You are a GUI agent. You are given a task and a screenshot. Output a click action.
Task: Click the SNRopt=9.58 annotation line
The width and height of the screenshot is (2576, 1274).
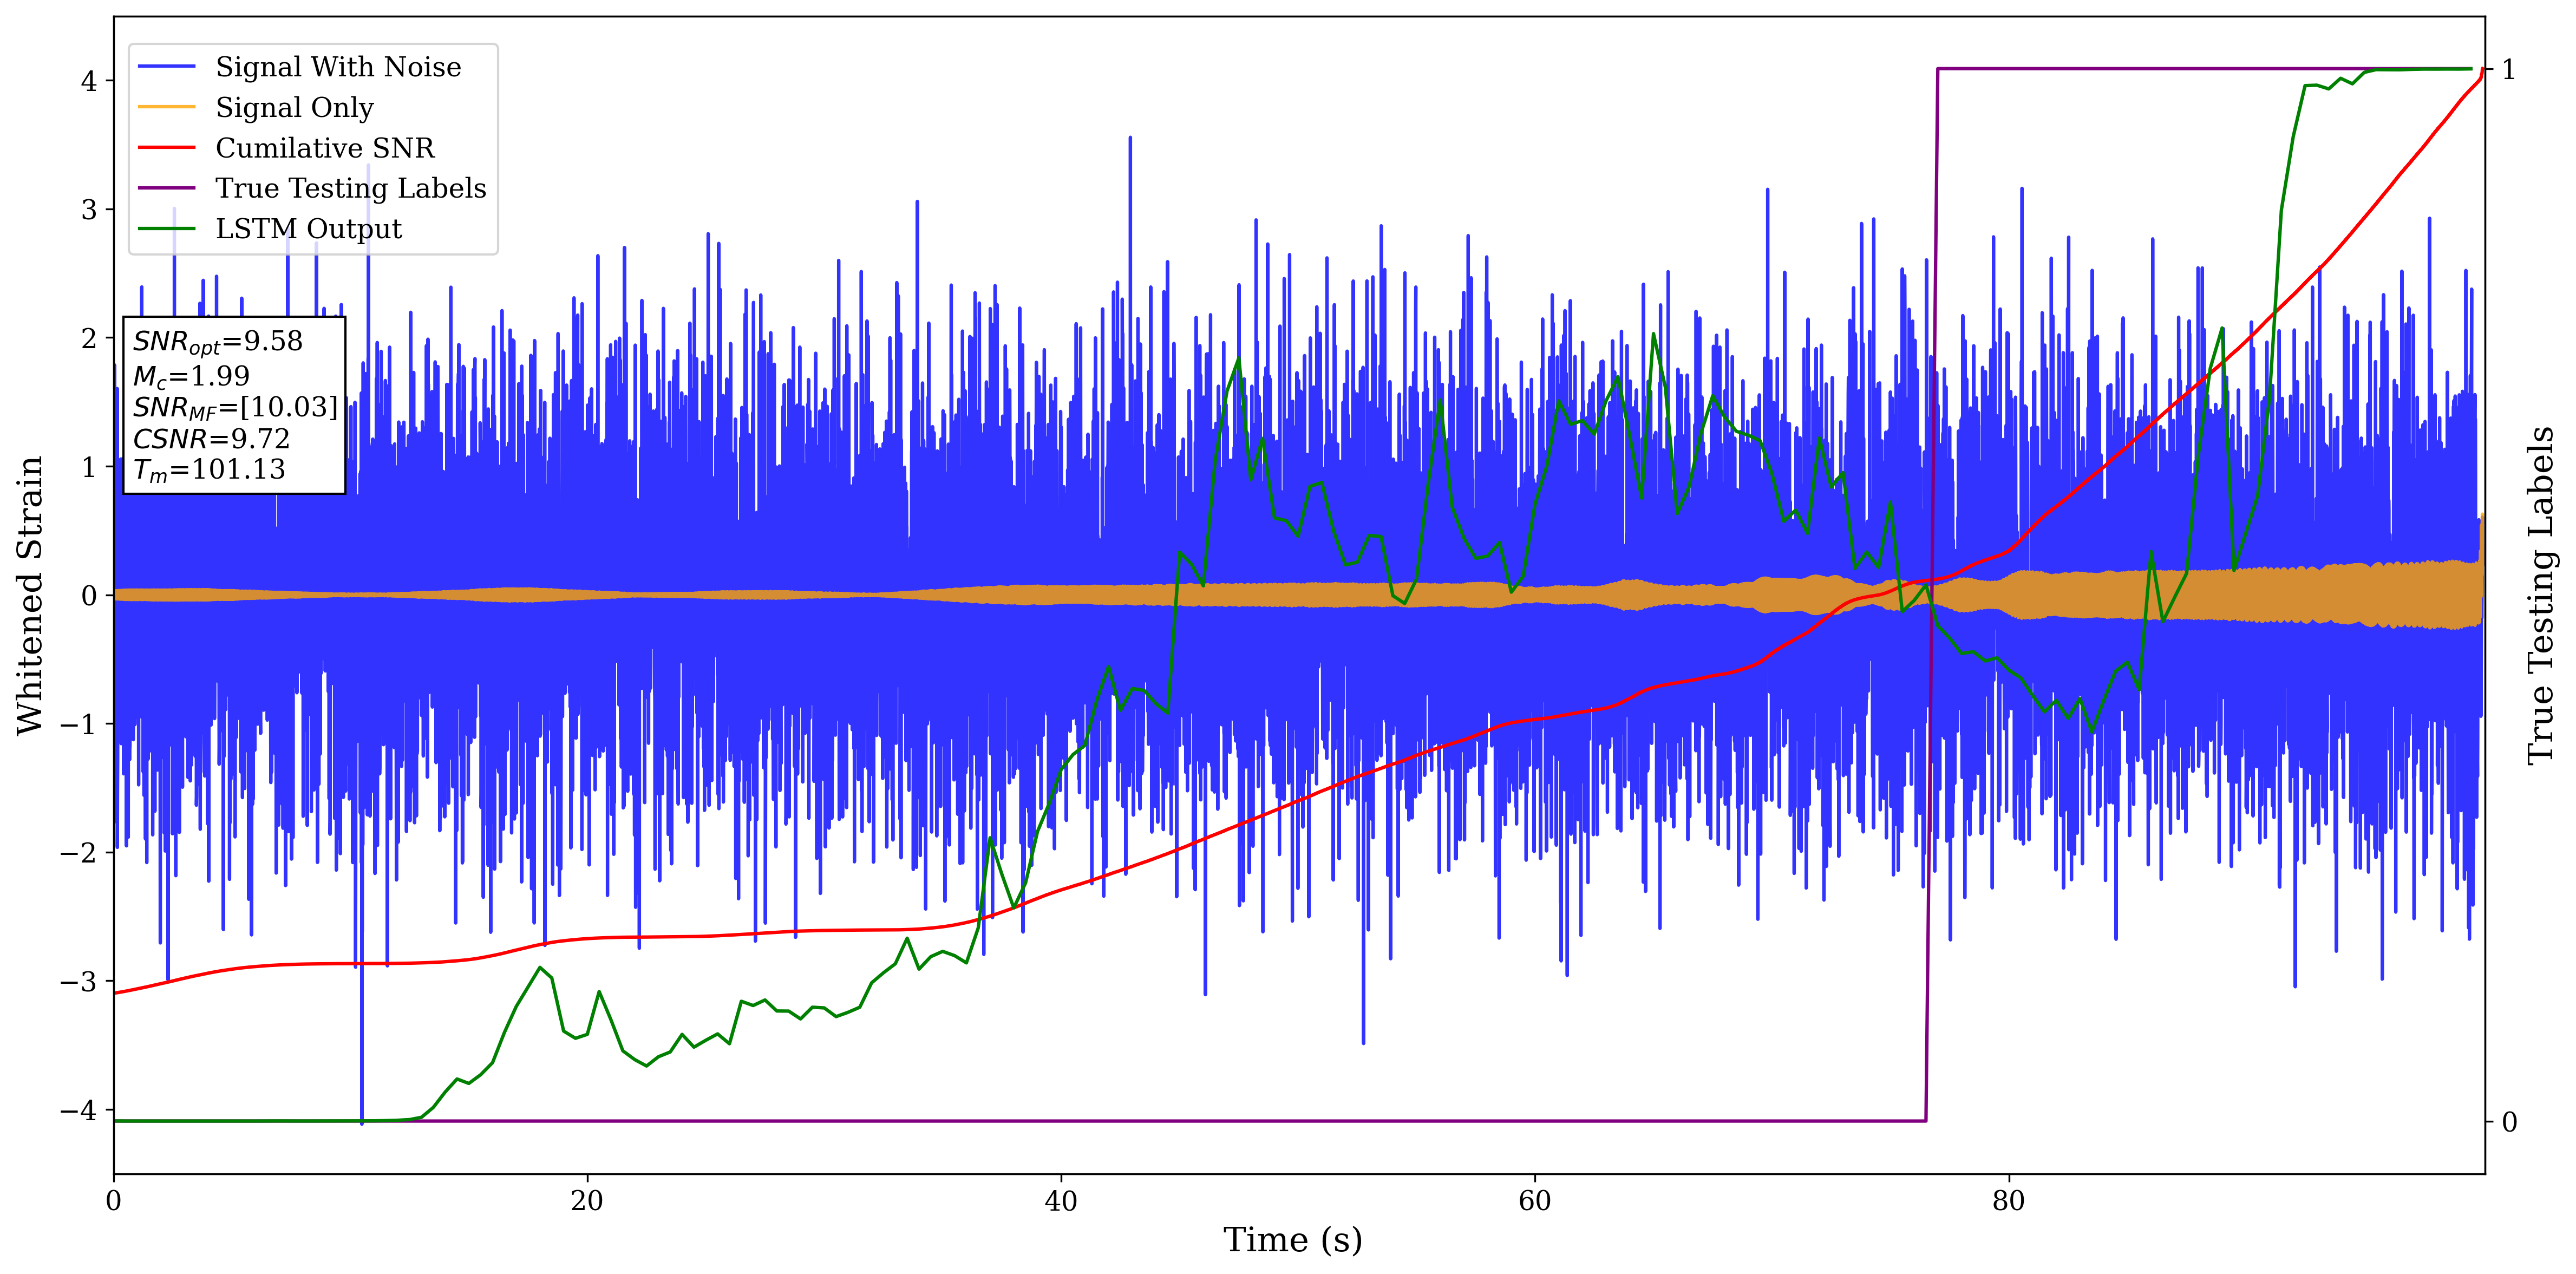217,342
